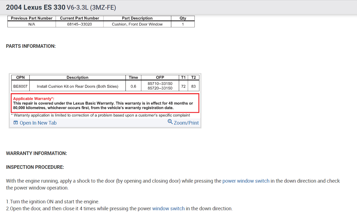
Task: Open the 'Open In New Tab' link text
Action: (x=38, y=123)
